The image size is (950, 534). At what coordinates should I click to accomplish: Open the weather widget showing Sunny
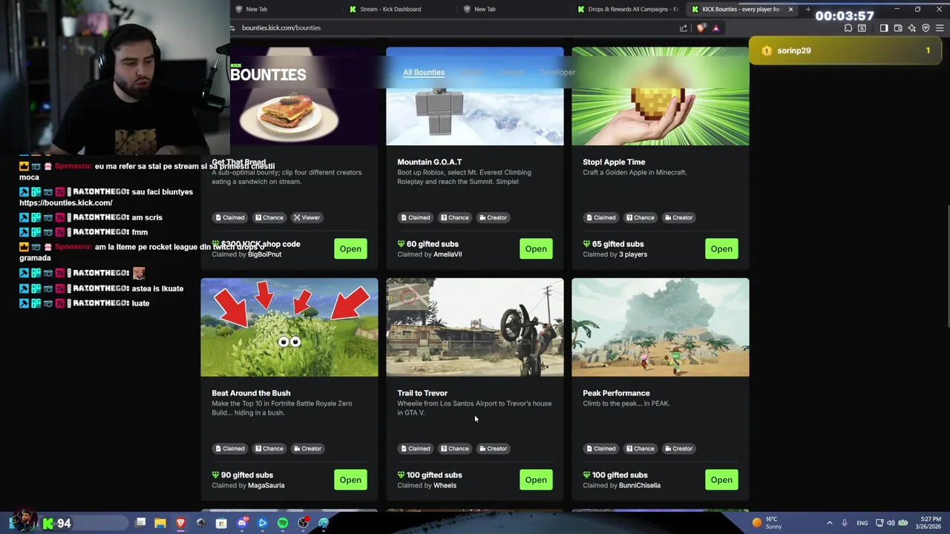pos(767,523)
